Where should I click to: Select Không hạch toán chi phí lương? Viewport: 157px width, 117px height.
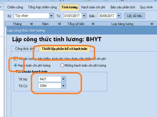click(x=62, y=65)
